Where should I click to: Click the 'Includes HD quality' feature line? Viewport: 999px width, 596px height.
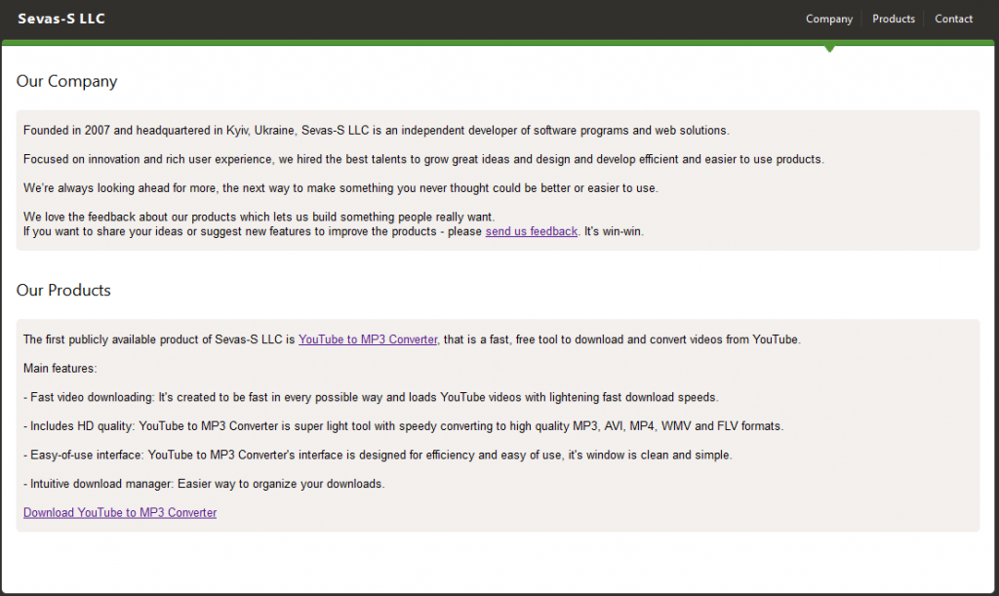(x=403, y=426)
